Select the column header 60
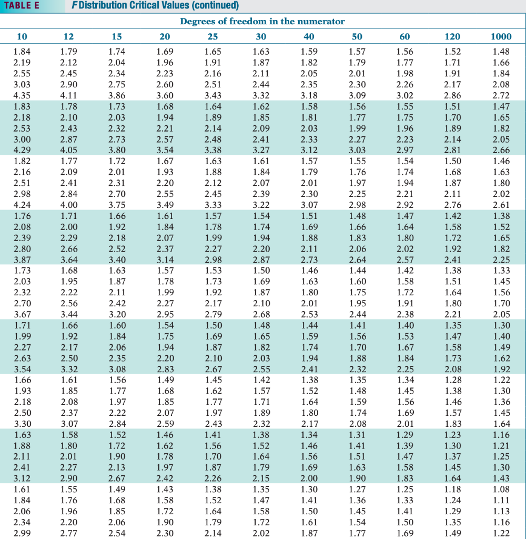Screen dimensions: 526x539 (x=404, y=36)
